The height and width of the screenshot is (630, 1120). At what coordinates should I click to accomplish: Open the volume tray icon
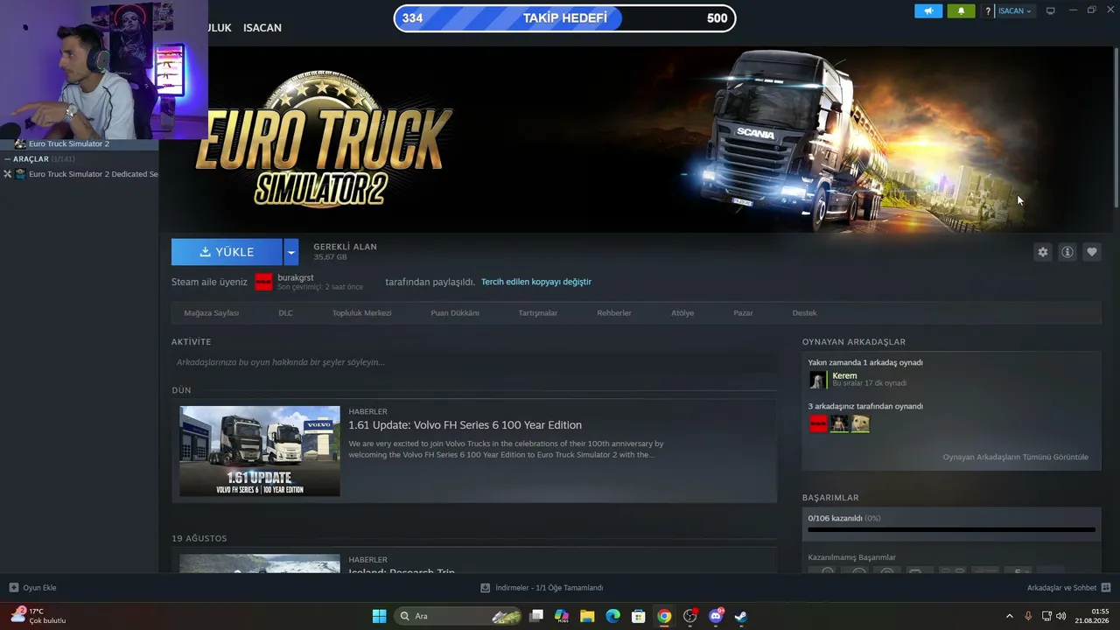pos(1061,616)
